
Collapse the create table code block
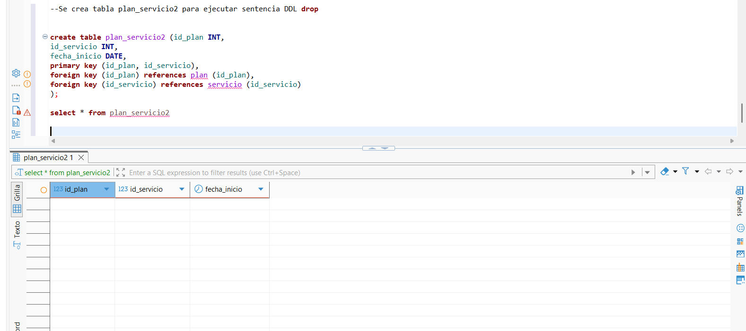(x=45, y=36)
